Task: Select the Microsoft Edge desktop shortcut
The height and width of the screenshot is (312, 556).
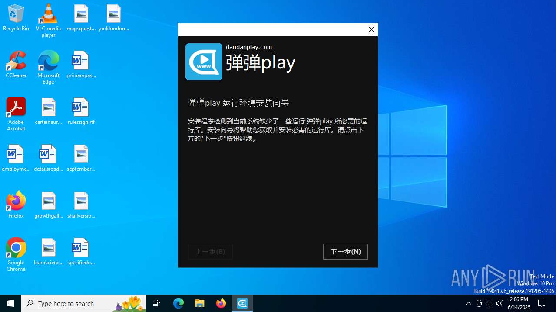Action: pyautogui.click(x=48, y=68)
